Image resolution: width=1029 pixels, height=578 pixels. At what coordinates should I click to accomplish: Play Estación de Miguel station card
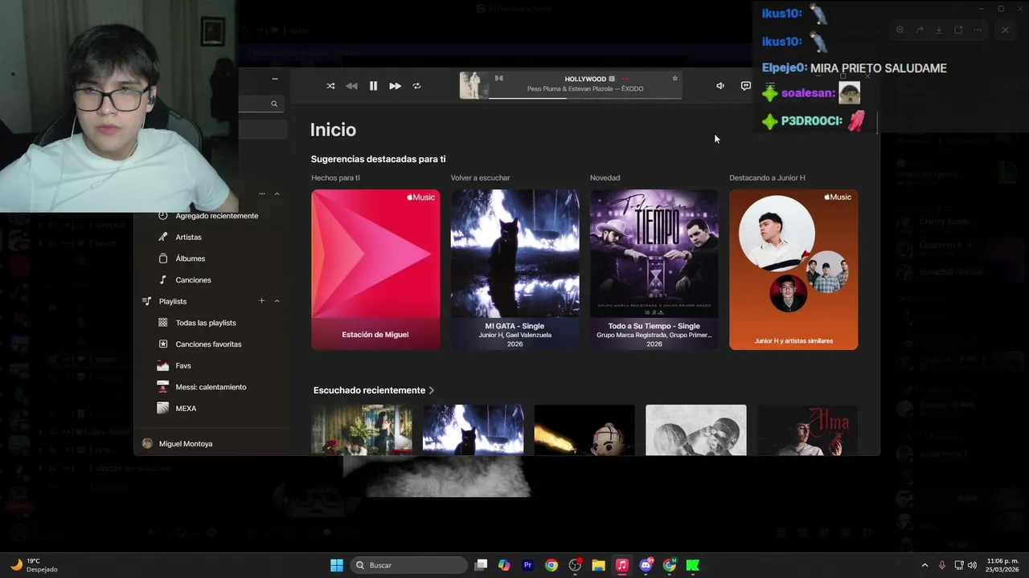pyautogui.click(x=375, y=270)
